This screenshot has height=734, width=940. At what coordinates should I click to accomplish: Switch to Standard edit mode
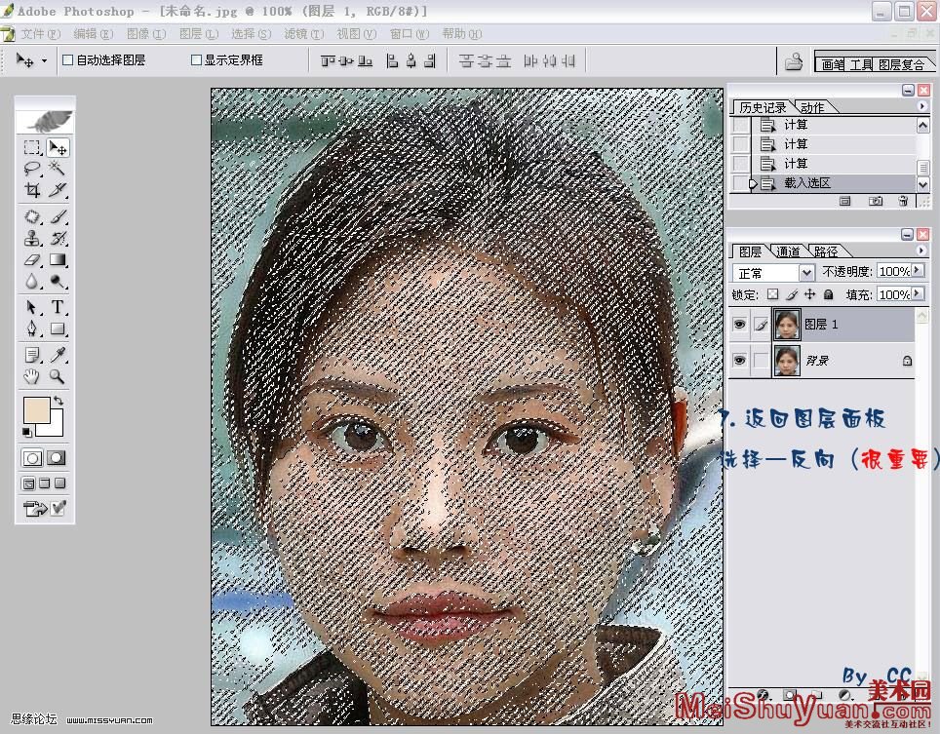pos(32,458)
